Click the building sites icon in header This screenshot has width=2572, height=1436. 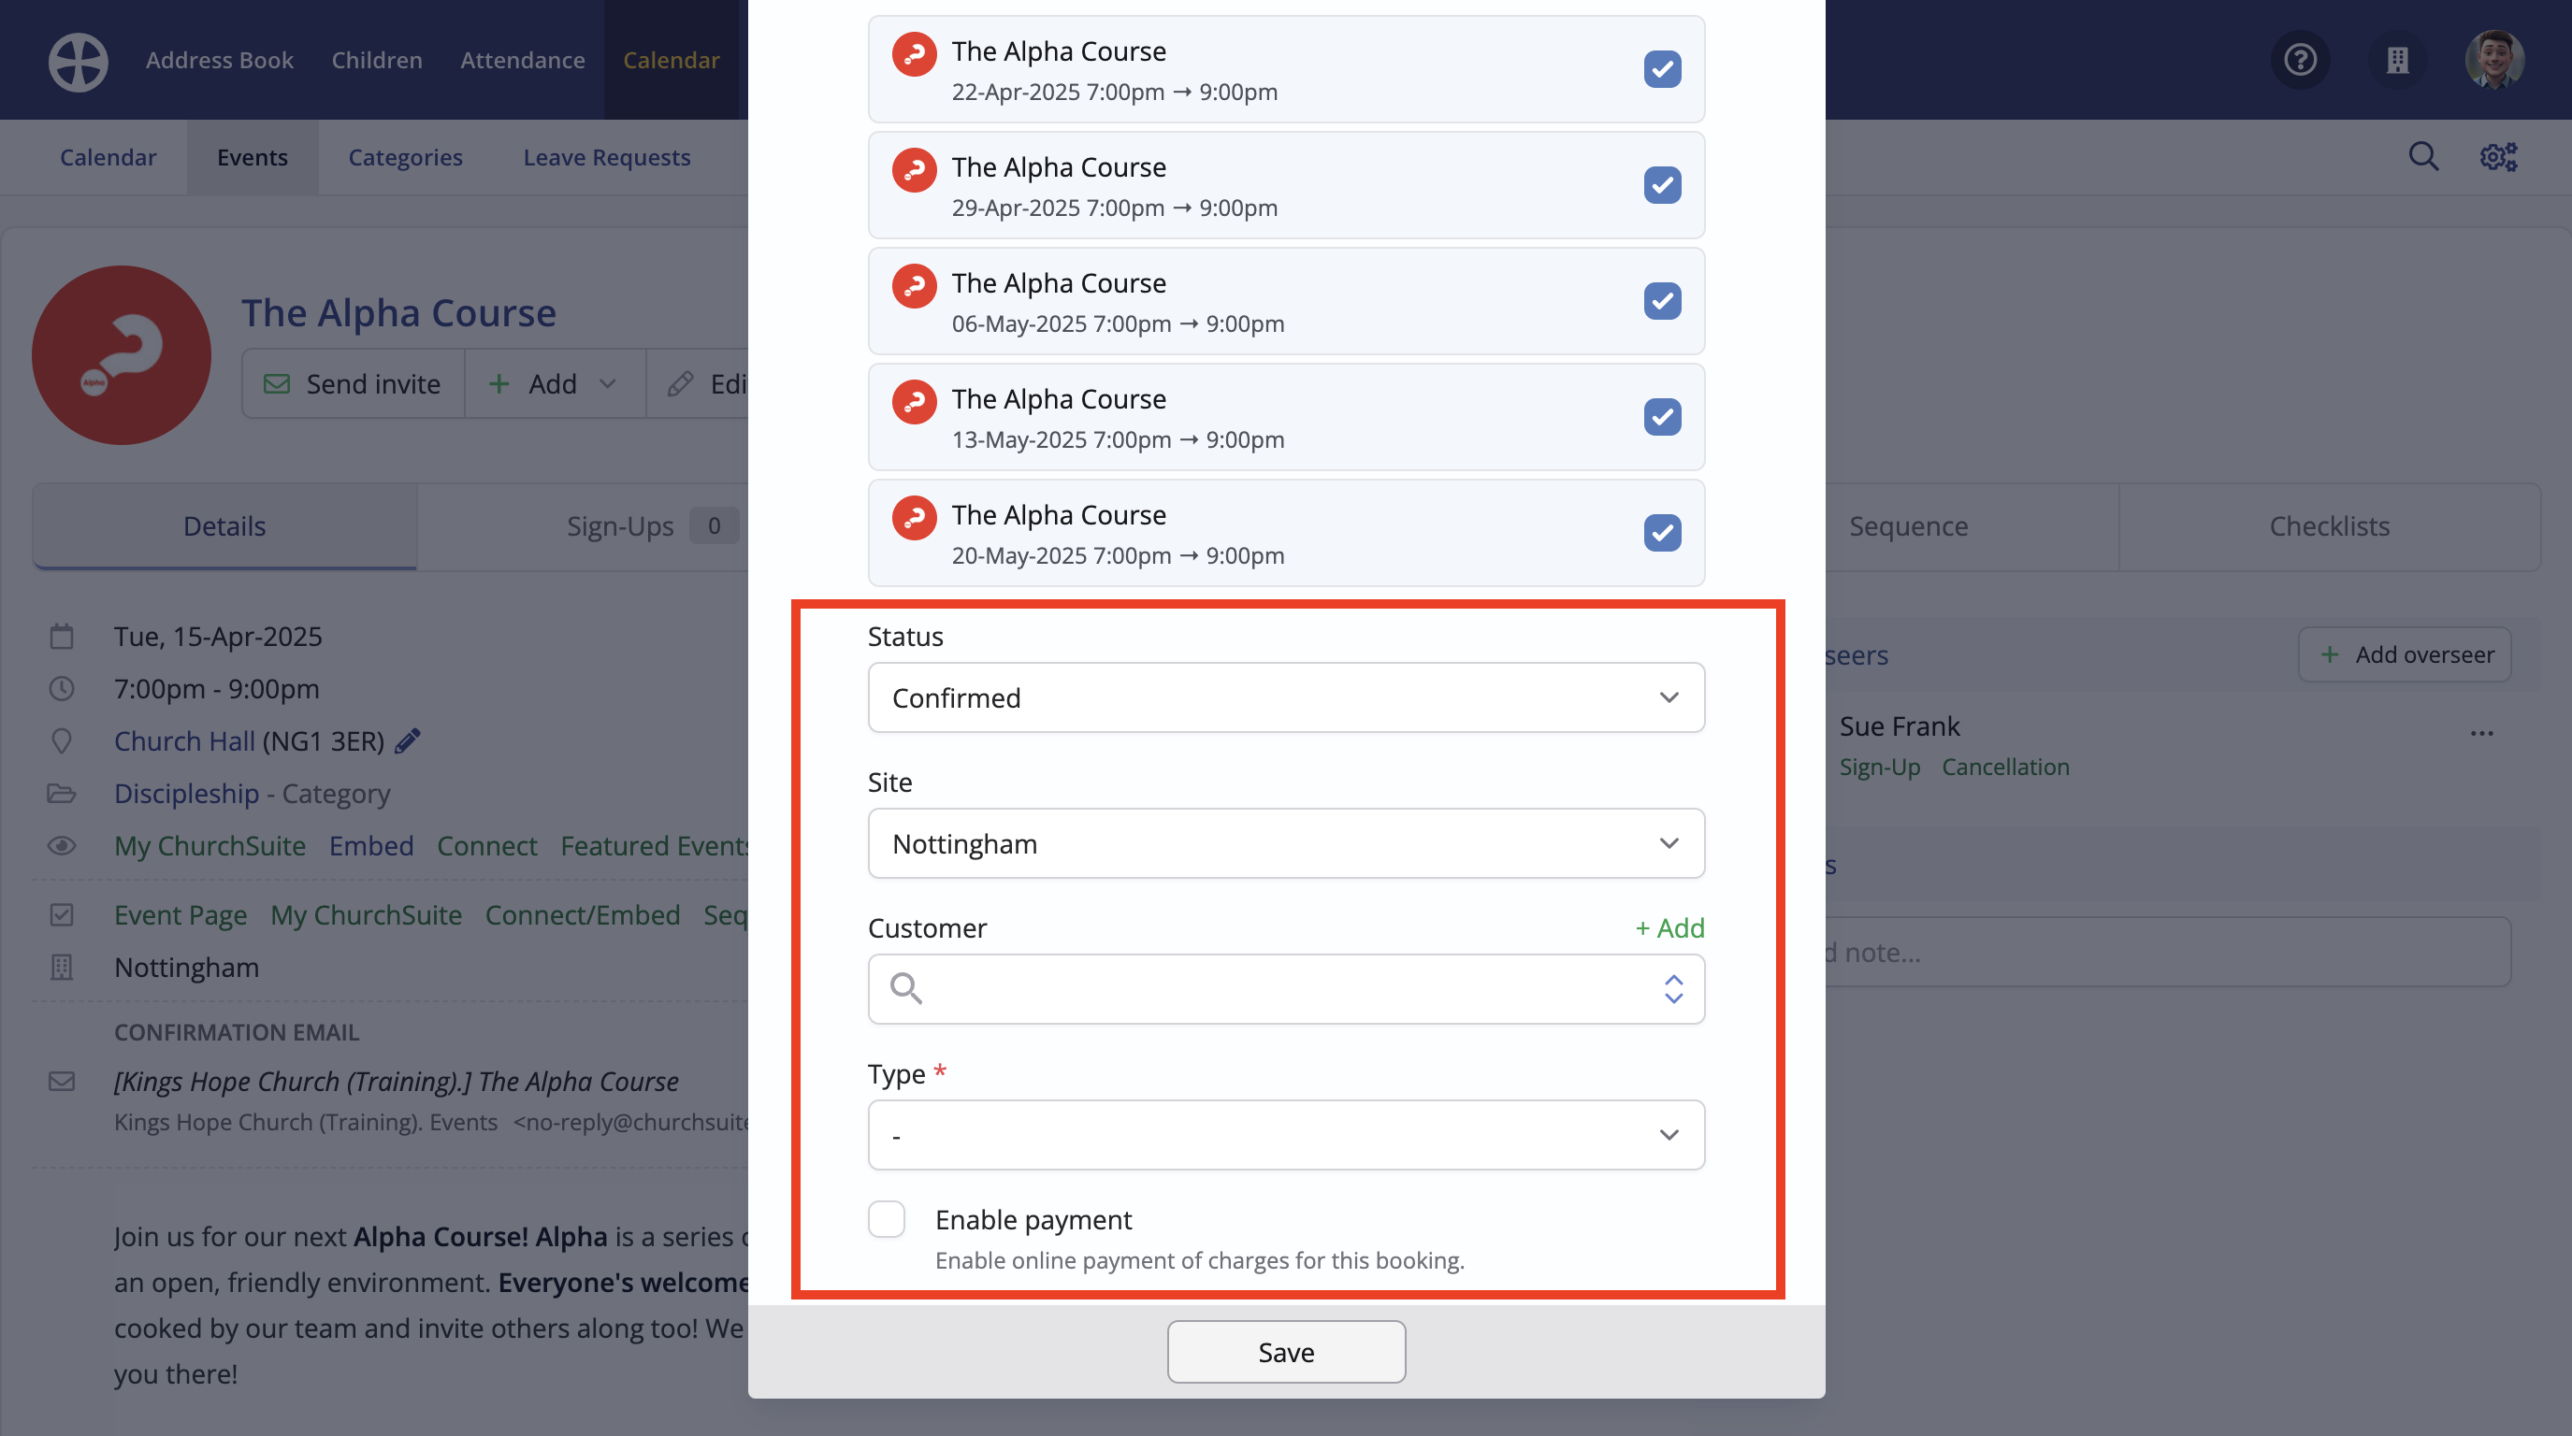point(2397,60)
